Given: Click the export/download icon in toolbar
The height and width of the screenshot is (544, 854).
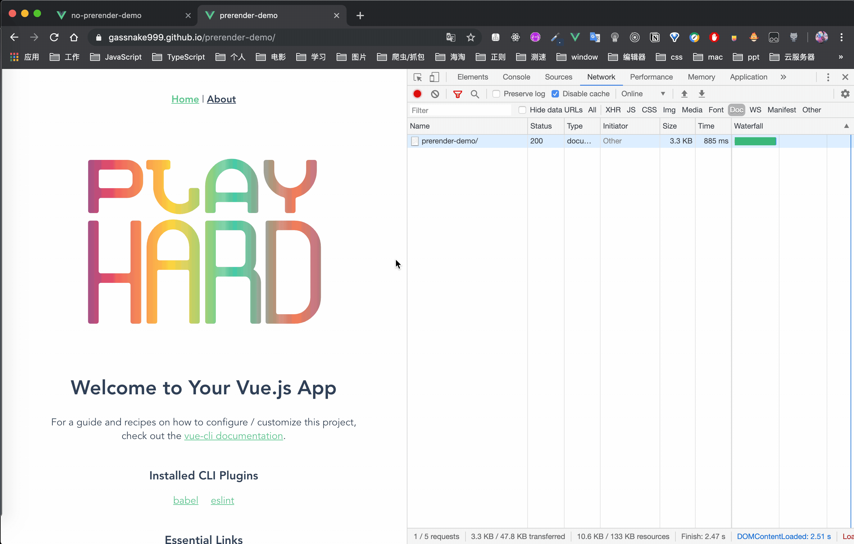Looking at the screenshot, I should tap(702, 93).
